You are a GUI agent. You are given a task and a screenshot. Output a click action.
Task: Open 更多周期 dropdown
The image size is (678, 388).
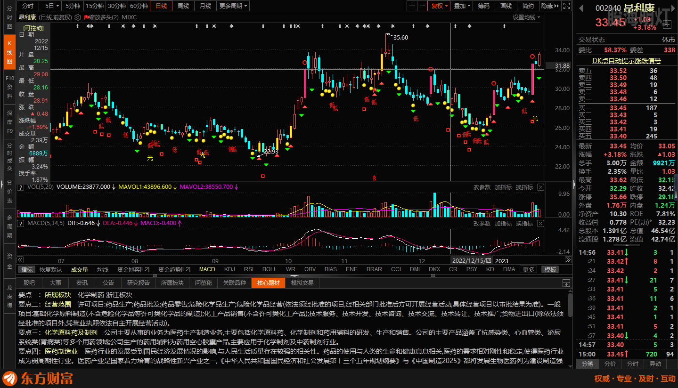[x=233, y=6]
